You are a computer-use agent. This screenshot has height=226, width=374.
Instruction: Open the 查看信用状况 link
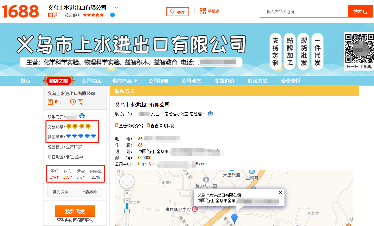(160, 126)
